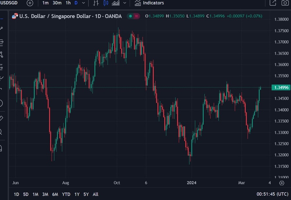Viewport: 291px width, 200px height.
Task: Click the compare or add symbol plus icon
Action: [30, 3]
